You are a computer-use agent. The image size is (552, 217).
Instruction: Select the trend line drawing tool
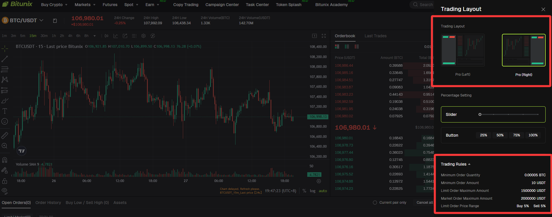pyautogui.click(x=5, y=59)
